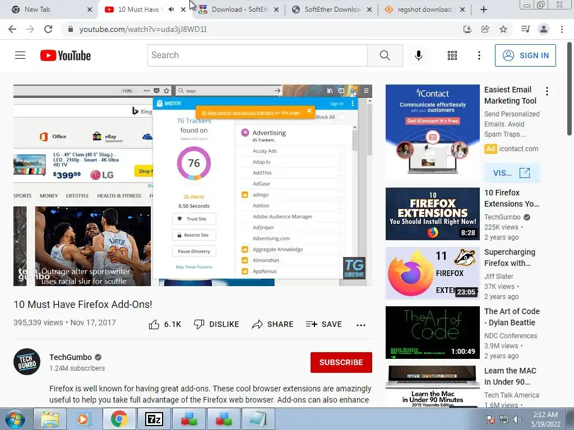Open iContact ad thumbnail

point(432,132)
